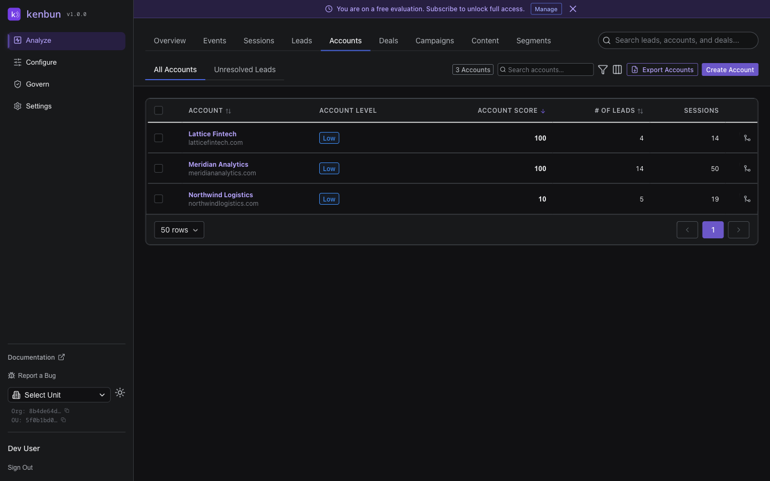Toggle the select-all accounts checkbox

[x=158, y=111]
